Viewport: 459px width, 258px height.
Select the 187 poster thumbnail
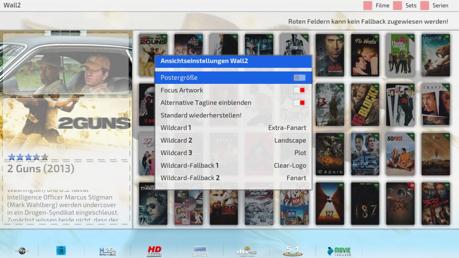tap(365, 203)
